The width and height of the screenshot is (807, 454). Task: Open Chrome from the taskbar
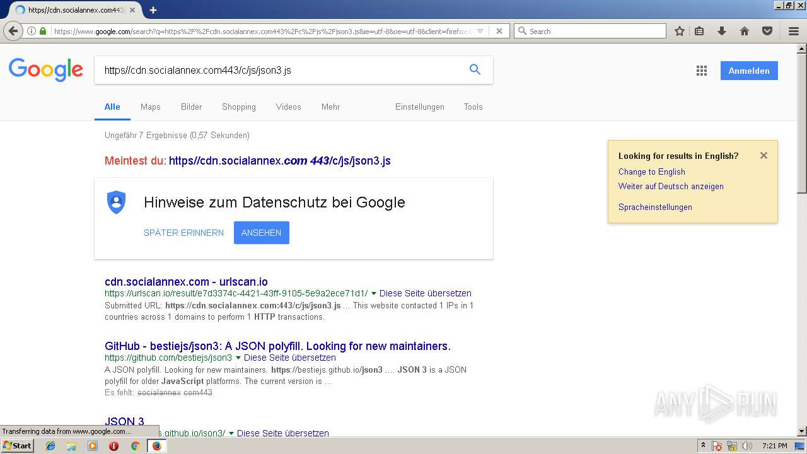135,446
